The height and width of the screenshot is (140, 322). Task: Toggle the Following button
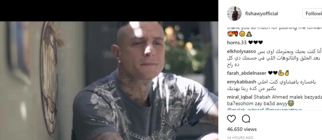point(312,13)
